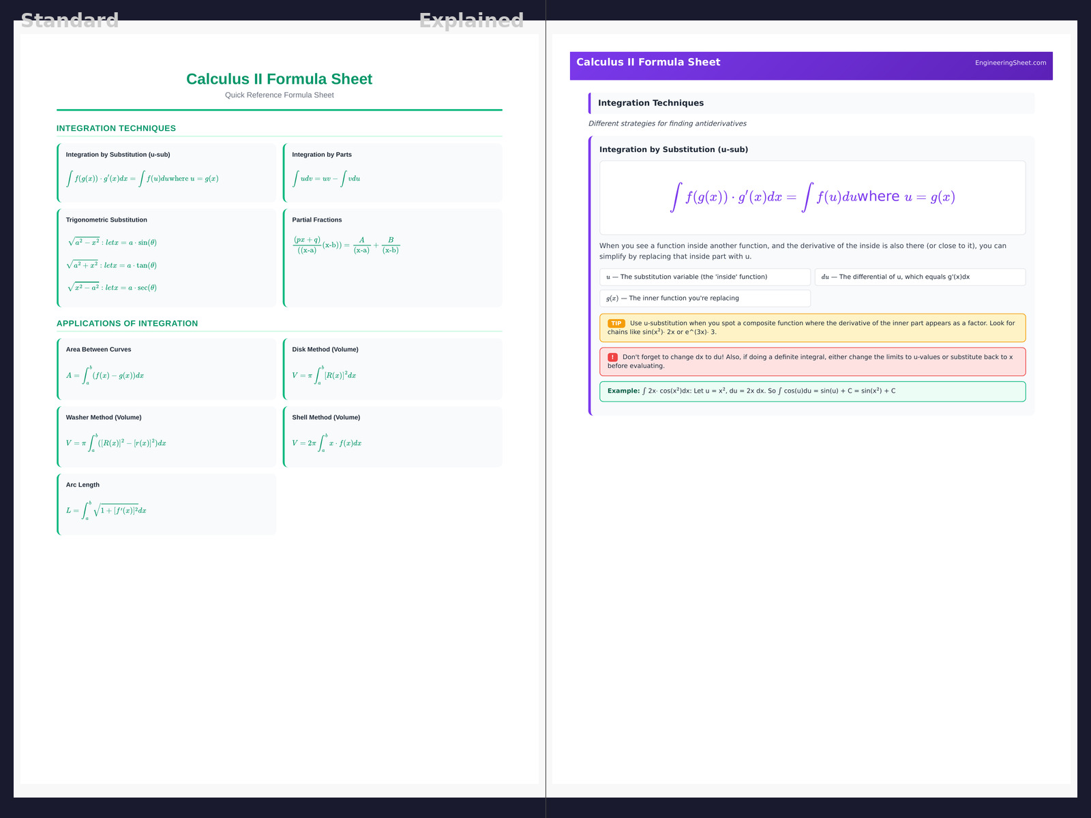Click the red exclamation warning icon
This screenshot has width=1091, height=818.
[x=612, y=357]
